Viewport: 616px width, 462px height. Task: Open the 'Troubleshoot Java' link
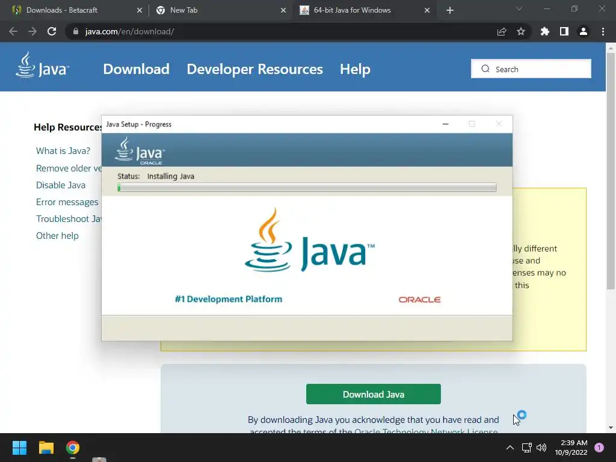tap(69, 219)
